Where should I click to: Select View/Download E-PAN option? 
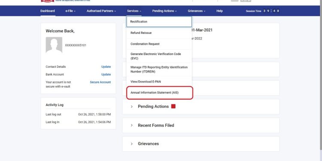point(159,82)
